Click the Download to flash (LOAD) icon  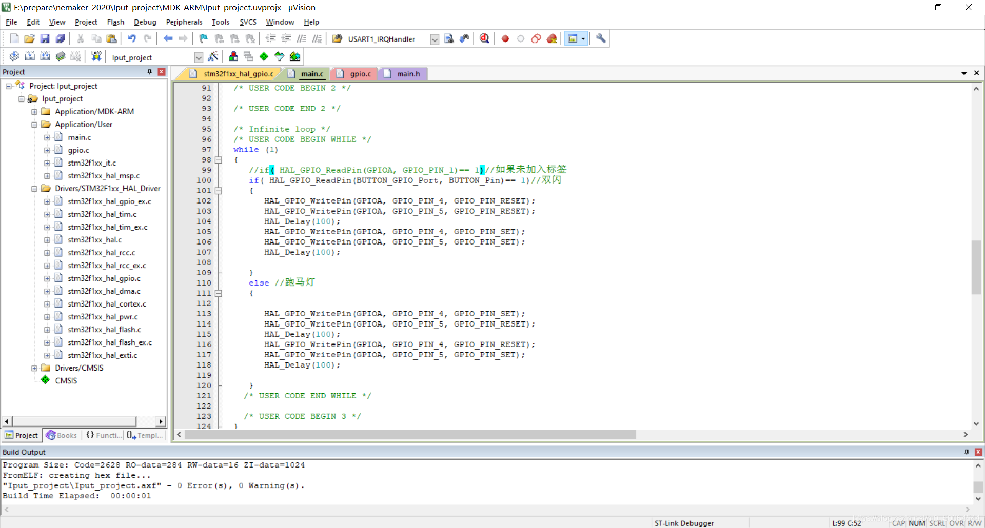click(96, 56)
